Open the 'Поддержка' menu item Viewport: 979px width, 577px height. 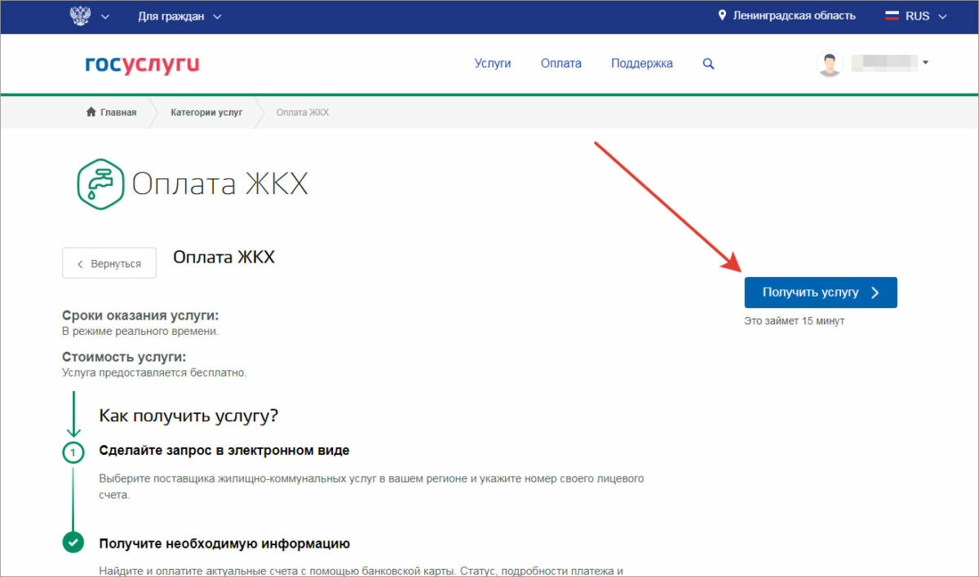tap(642, 64)
